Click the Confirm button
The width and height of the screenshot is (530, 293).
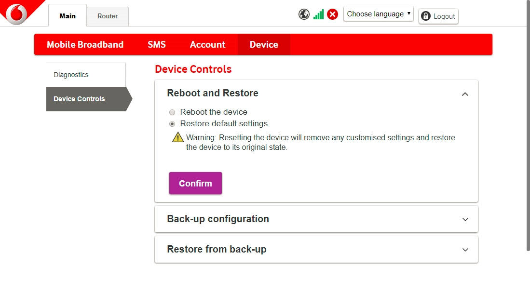pos(195,183)
